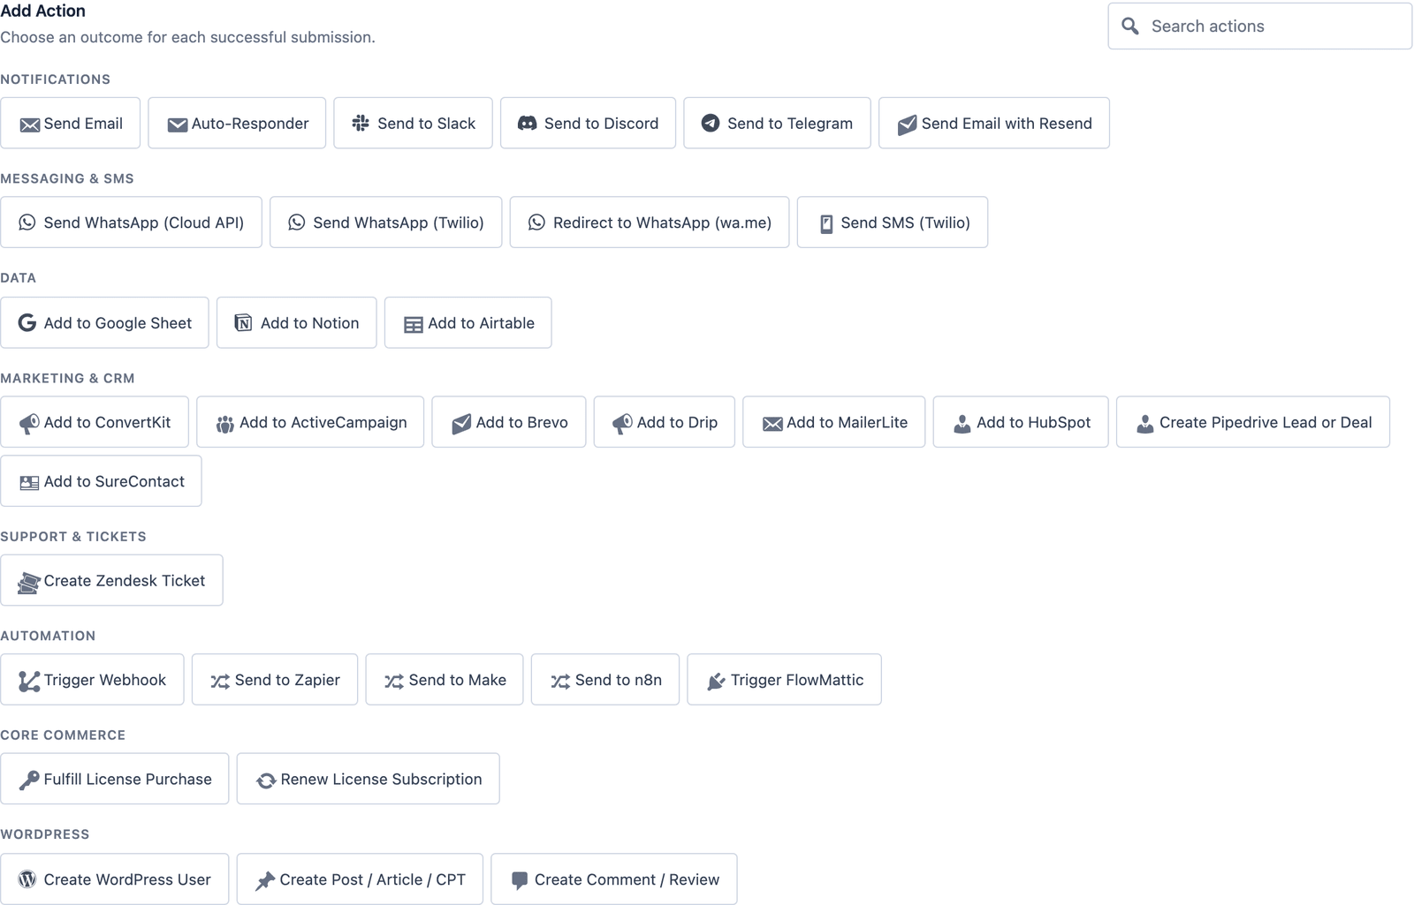Click the webhook branch icon

coord(29,682)
